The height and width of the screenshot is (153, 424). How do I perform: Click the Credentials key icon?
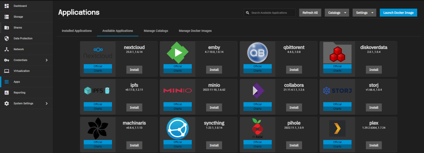pyautogui.click(x=7, y=60)
